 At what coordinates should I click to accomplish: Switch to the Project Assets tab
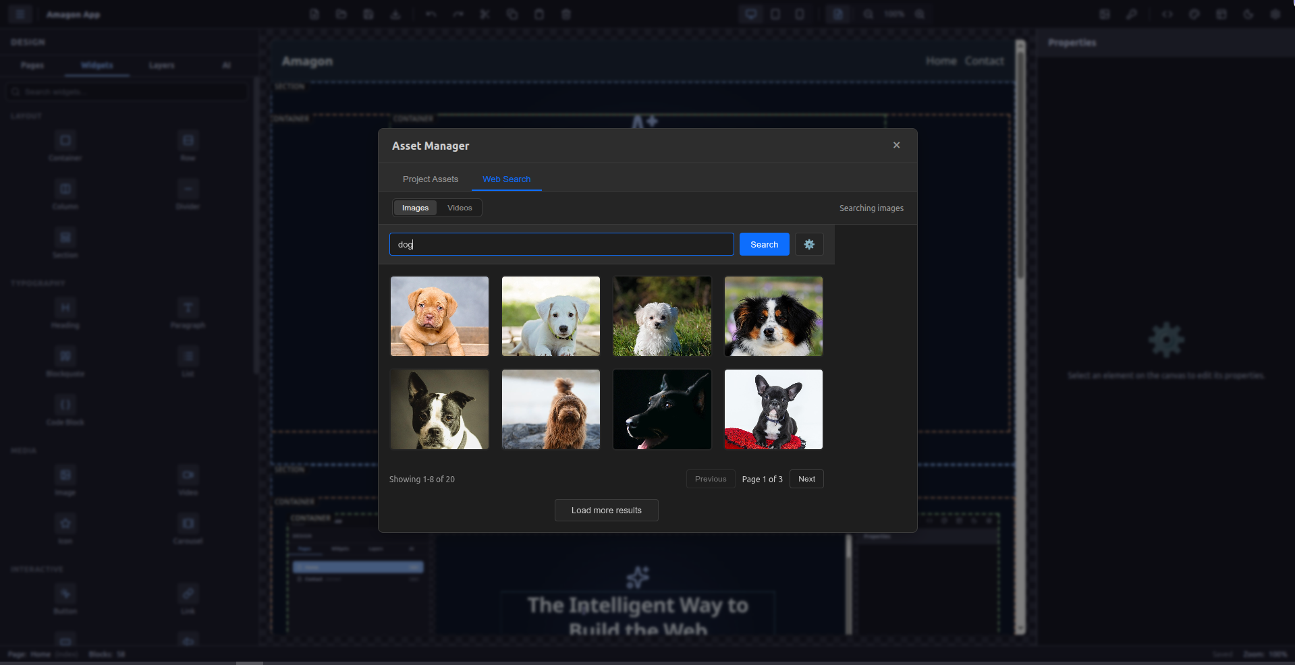click(x=430, y=179)
